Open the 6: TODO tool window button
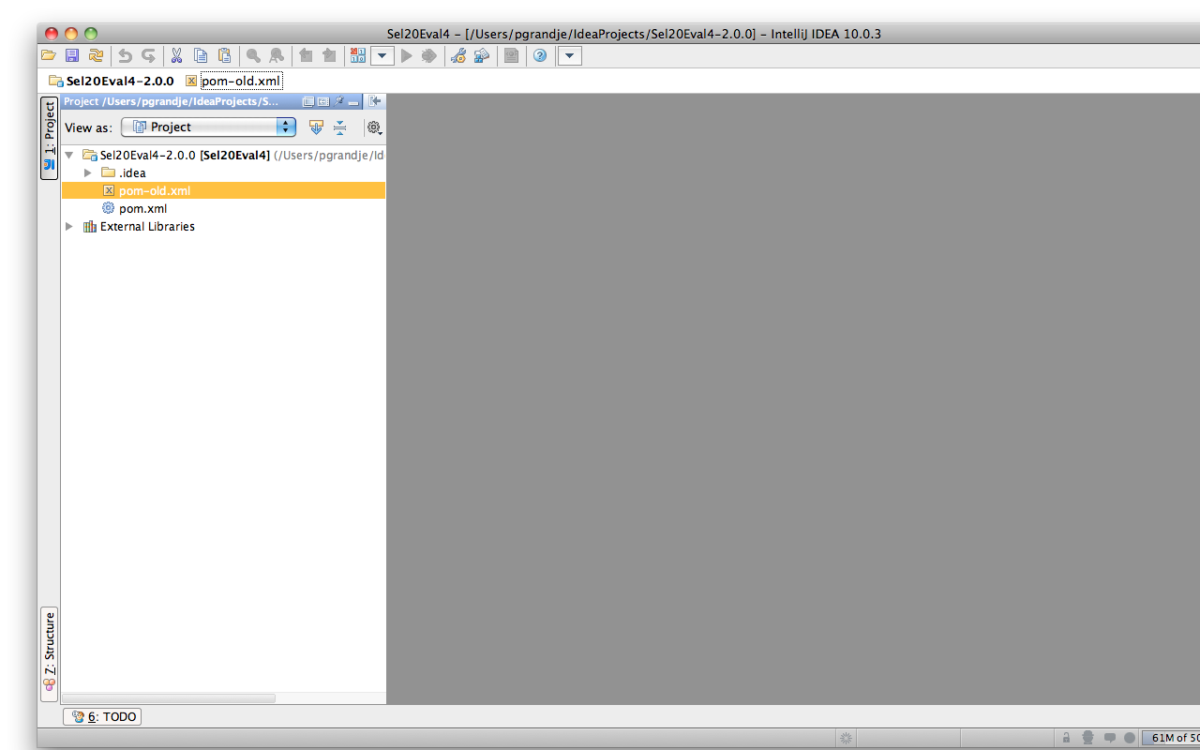Image resolution: width=1200 pixels, height=750 pixels. (x=102, y=716)
